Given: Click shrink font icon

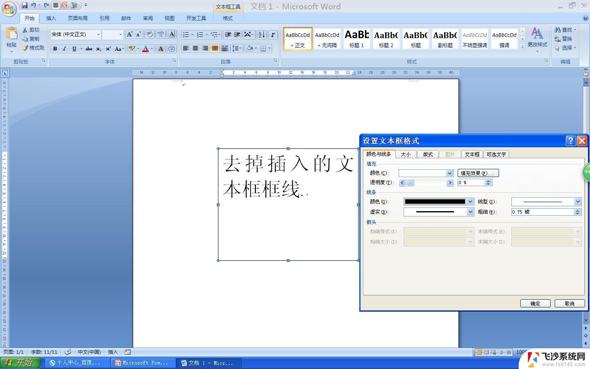Looking at the screenshot, I should tap(138, 34).
